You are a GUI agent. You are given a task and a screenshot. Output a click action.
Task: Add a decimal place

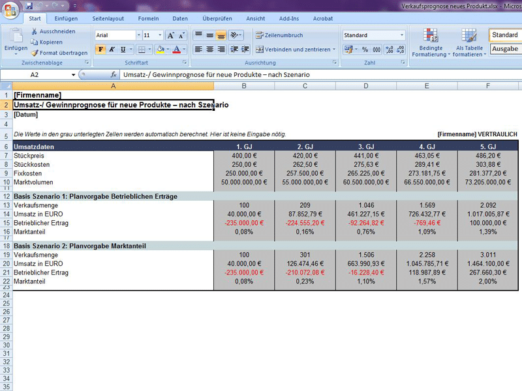(x=389, y=50)
